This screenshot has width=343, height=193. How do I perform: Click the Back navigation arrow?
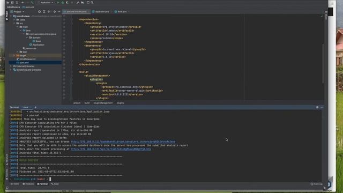23,3
